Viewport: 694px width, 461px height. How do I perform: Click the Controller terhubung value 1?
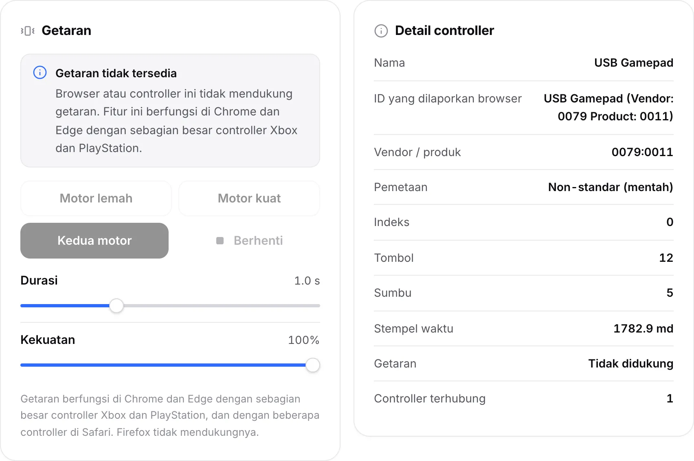coord(670,398)
